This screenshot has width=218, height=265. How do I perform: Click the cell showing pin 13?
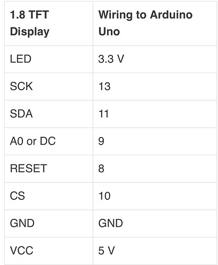pos(155,86)
